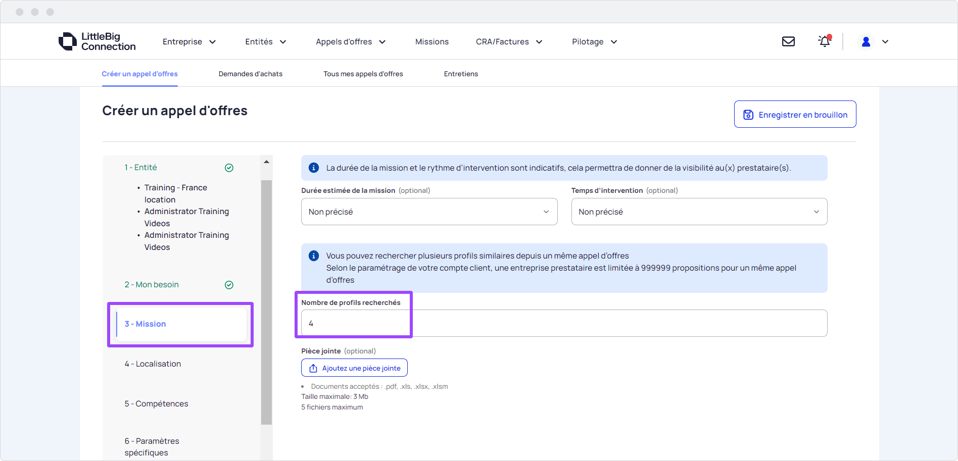Select step 1 - Entité in sidebar
Viewport: 958px width, 461px height.
click(140, 167)
